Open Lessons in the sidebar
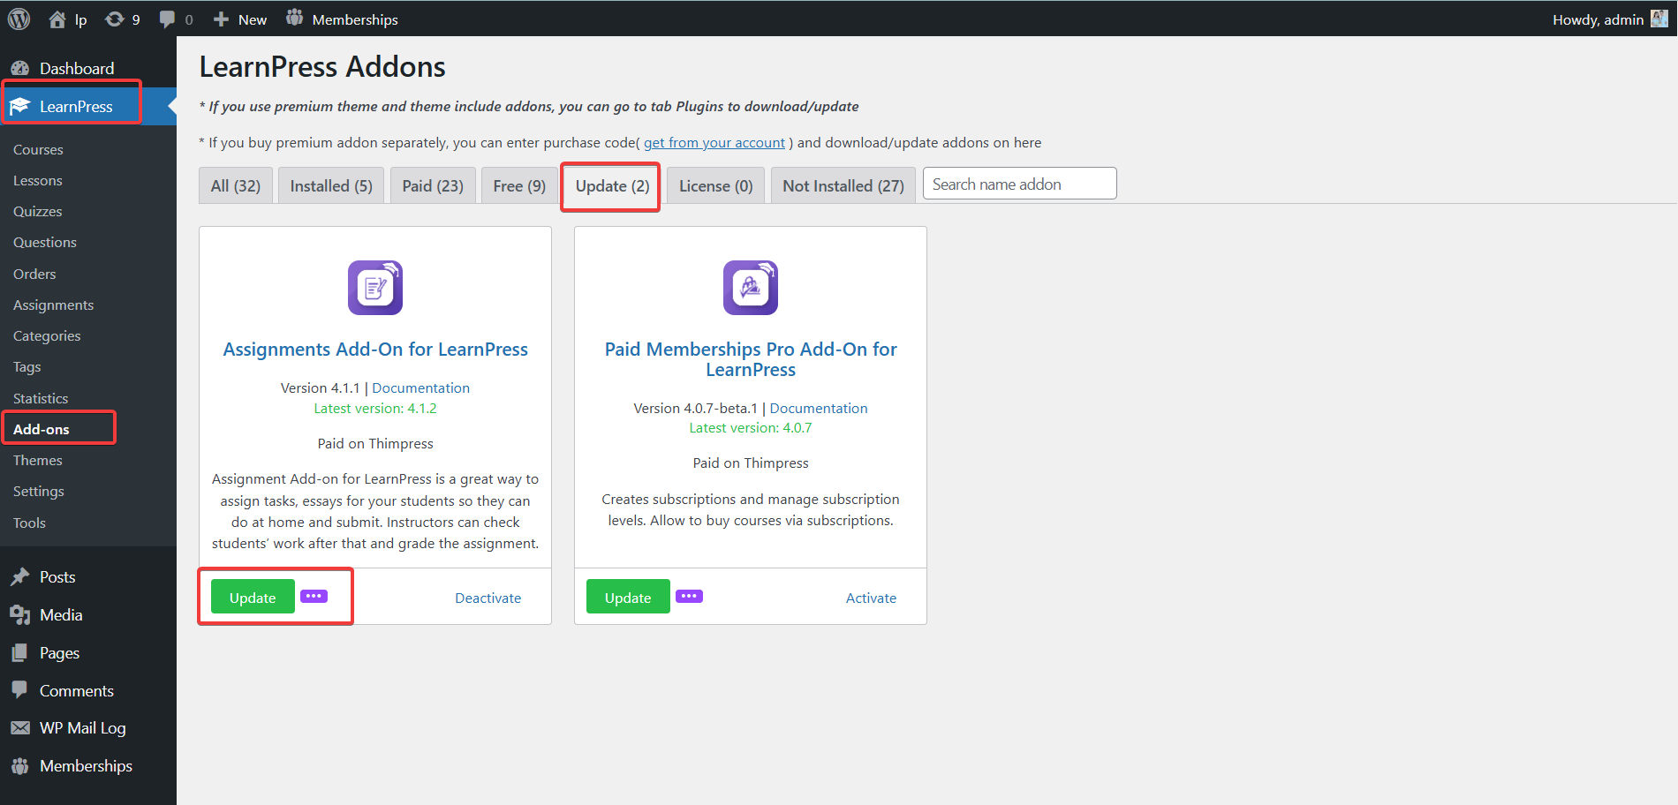 38,180
